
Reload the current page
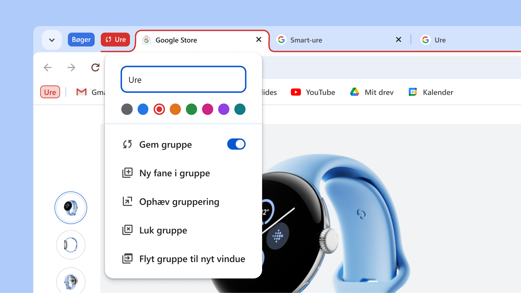95,67
